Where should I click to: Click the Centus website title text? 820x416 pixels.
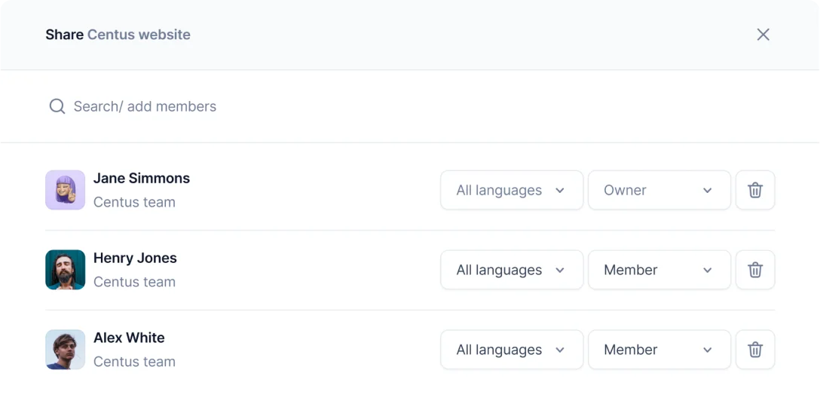(139, 35)
